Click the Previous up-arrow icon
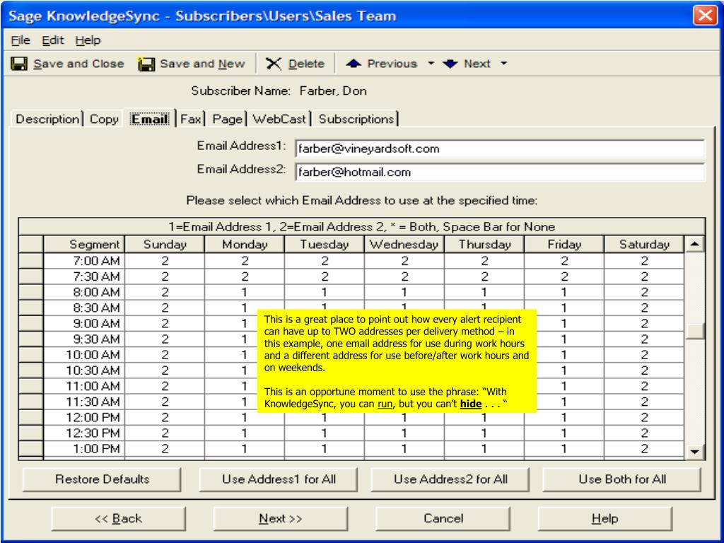 354,64
